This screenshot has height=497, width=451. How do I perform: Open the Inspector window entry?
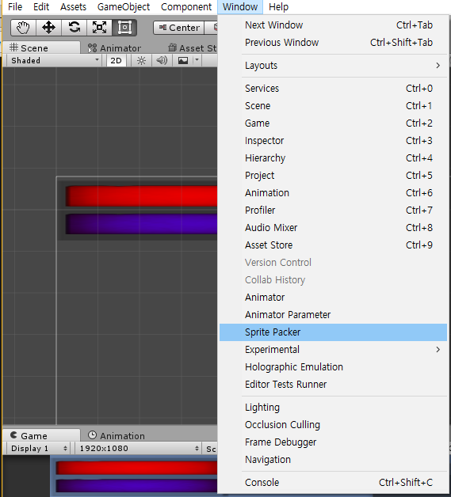click(333, 141)
